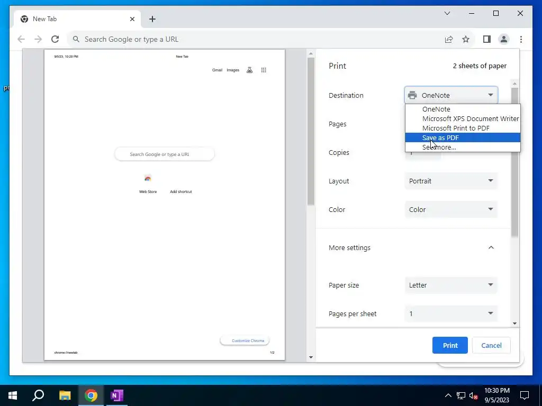Open network status tray icon
Screen dimensions: 542x406
click(461, 395)
